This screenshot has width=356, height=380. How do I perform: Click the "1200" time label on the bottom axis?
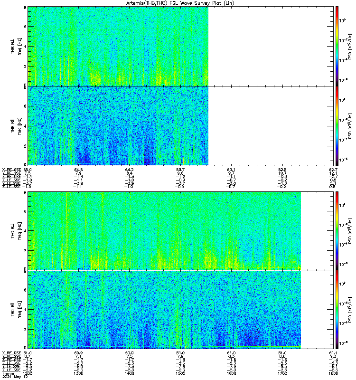point(27,373)
